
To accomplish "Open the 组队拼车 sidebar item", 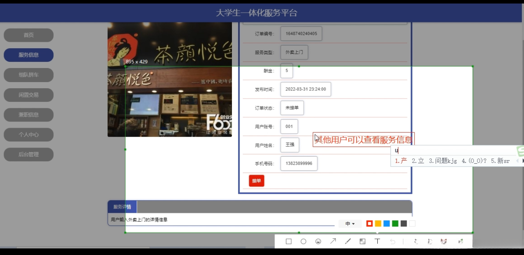I will click(x=29, y=75).
